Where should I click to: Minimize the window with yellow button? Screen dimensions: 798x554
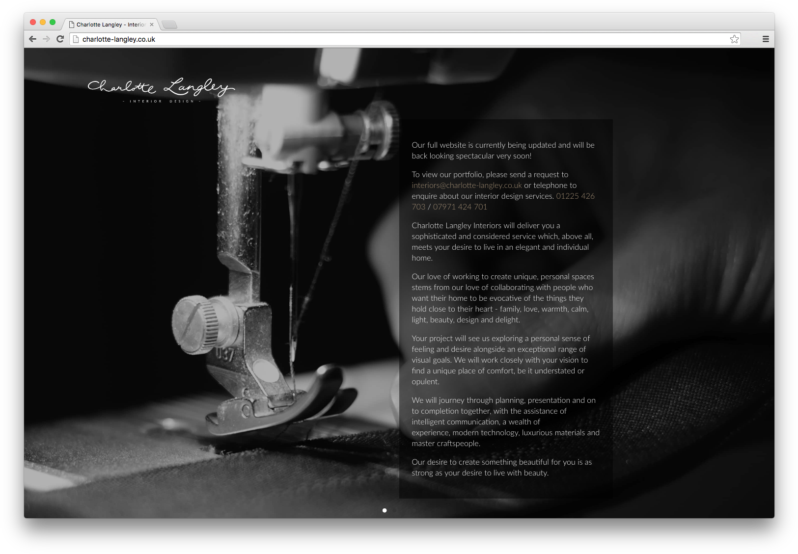pyautogui.click(x=43, y=22)
